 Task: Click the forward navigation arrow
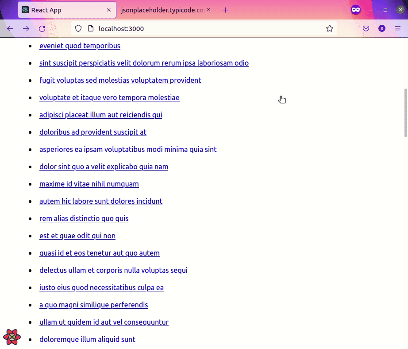(x=26, y=29)
